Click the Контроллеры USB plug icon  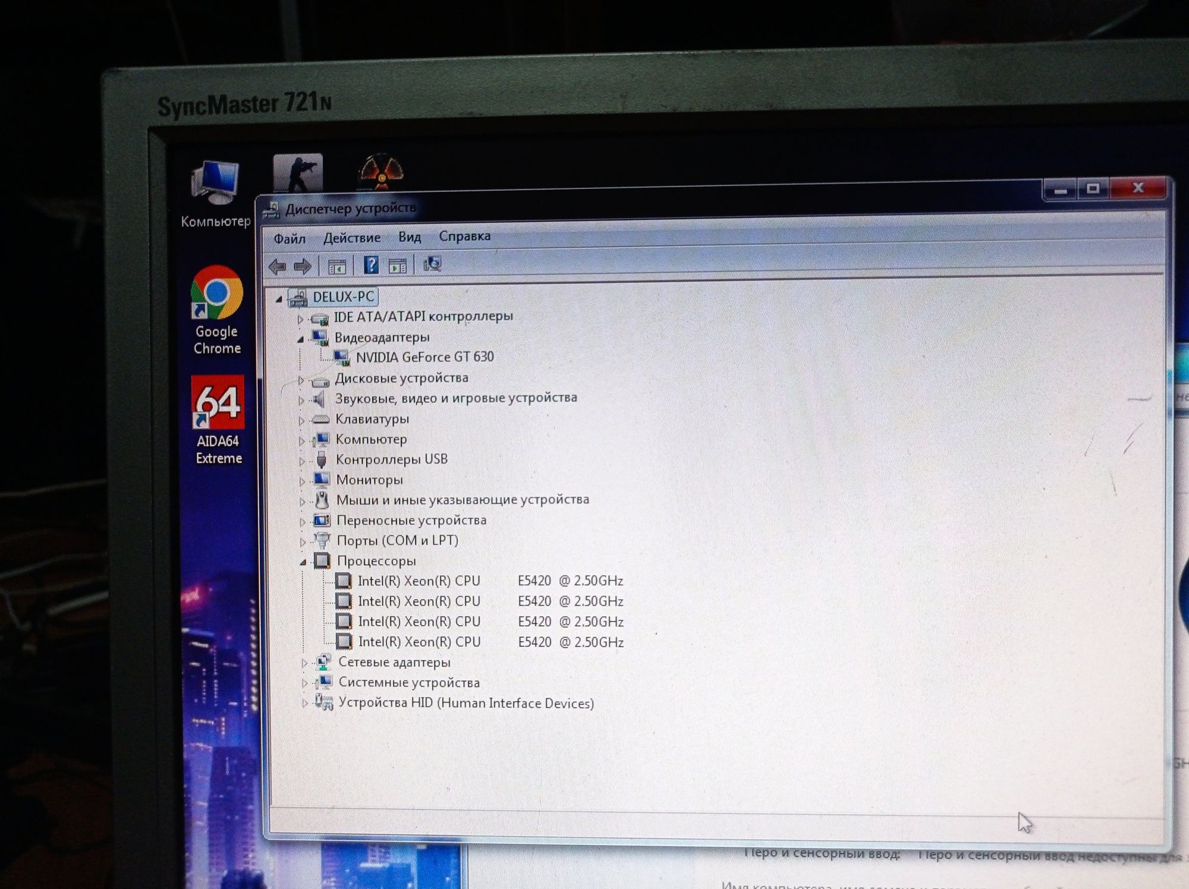point(322,459)
